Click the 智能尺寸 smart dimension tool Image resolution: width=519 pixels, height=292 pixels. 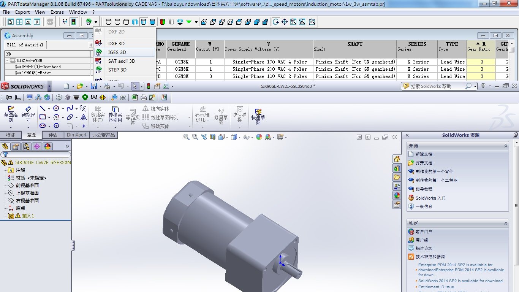point(28,114)
